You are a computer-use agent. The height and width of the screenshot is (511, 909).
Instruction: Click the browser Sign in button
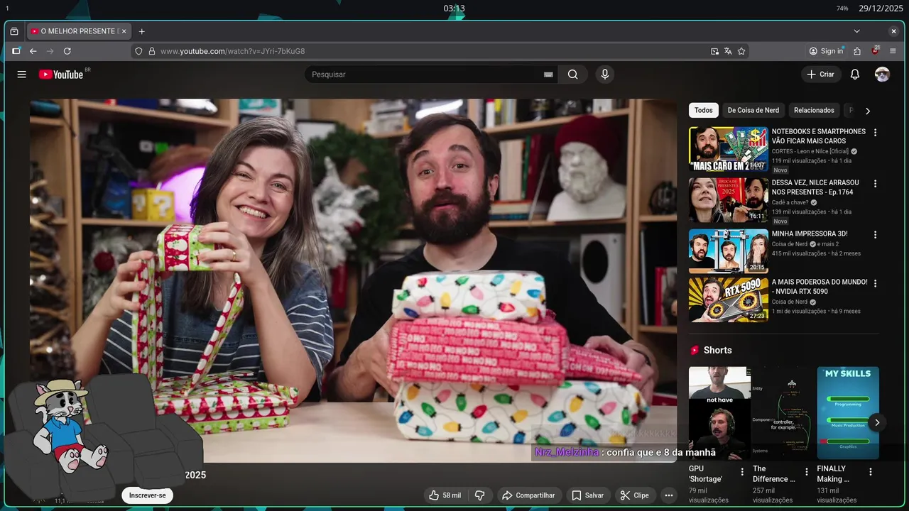tap(827, 51)
